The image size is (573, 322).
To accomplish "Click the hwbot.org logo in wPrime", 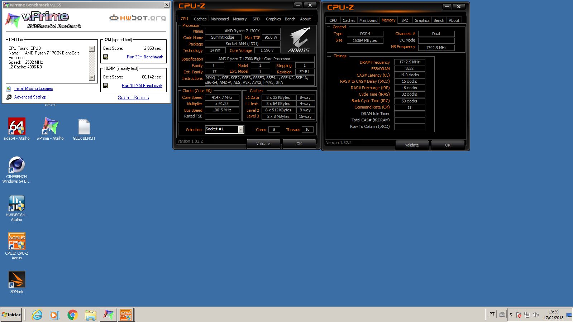I will tap(138, 18).
